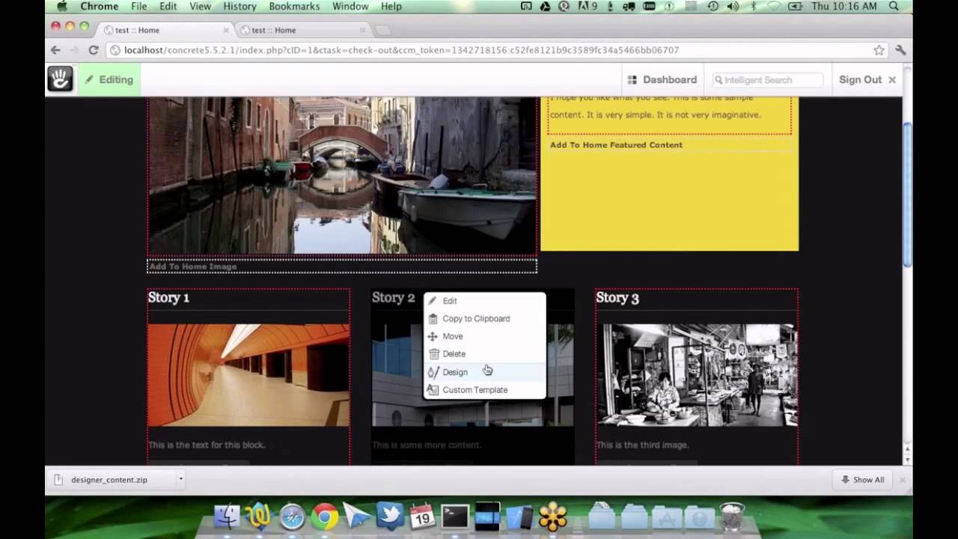Image resolution: width=958 pixels, height=539 pixels.
Task: Bookmark the page with the star icon
Action: [x=879, y=50]
